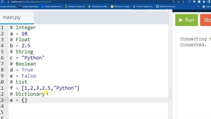Click the 'd = True' code line
This screenshot has height=119, width=211.
(x=21, y=70)
